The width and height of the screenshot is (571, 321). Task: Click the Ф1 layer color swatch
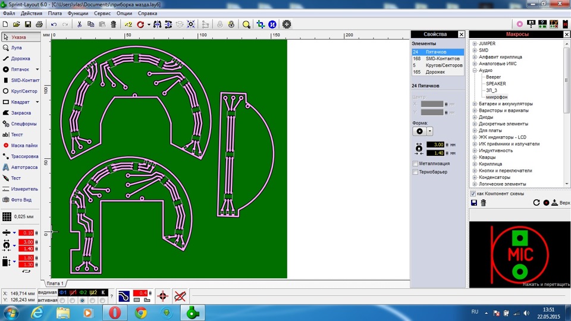point(63,292)
